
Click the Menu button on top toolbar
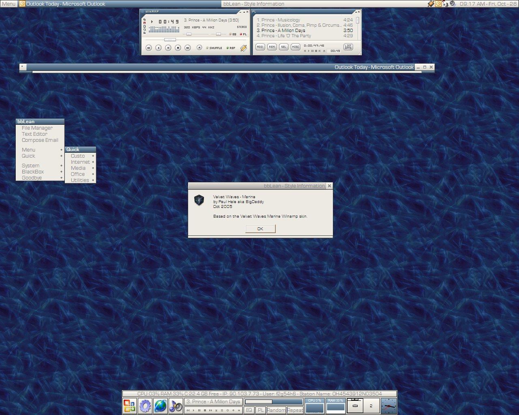coord(9,4)
